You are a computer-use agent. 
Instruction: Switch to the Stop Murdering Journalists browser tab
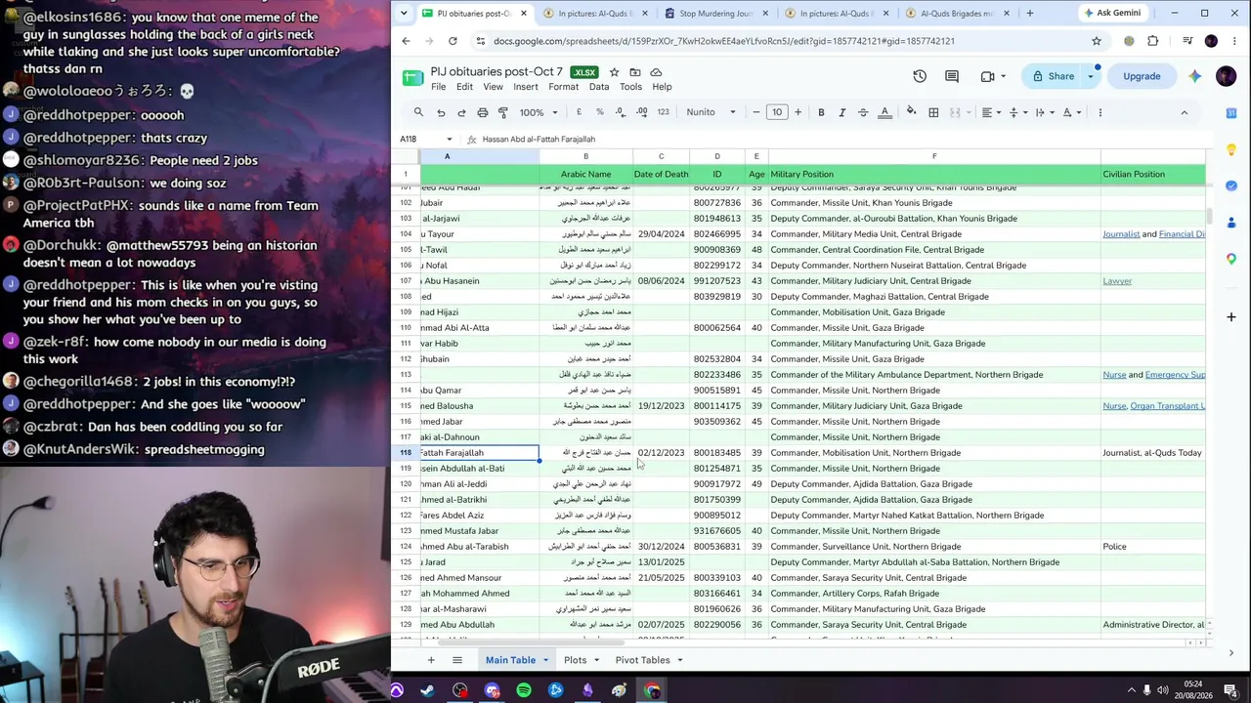pos(716,14)
